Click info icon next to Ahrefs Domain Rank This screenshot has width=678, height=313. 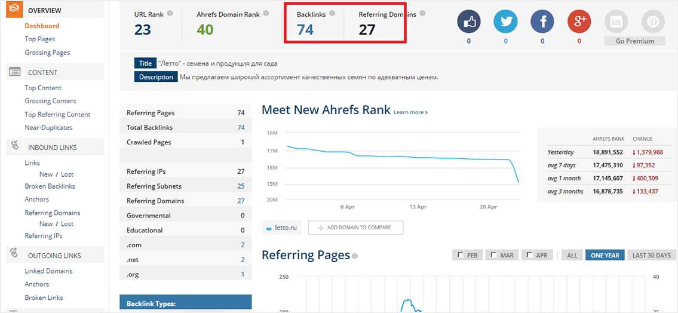(266, 13)
